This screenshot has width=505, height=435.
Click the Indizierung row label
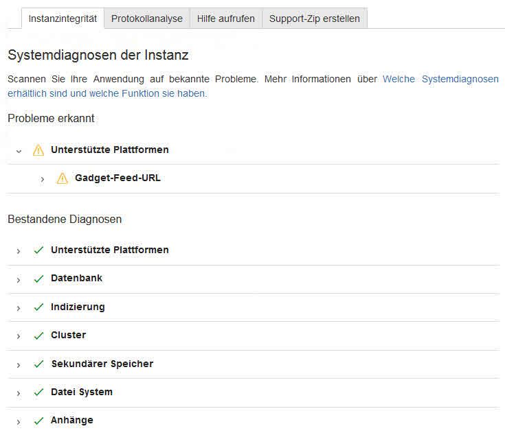[x=78, y=307]
